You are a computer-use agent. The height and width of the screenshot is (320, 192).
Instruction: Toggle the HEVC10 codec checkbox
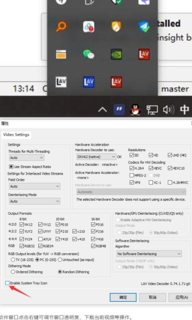point(170,168)
